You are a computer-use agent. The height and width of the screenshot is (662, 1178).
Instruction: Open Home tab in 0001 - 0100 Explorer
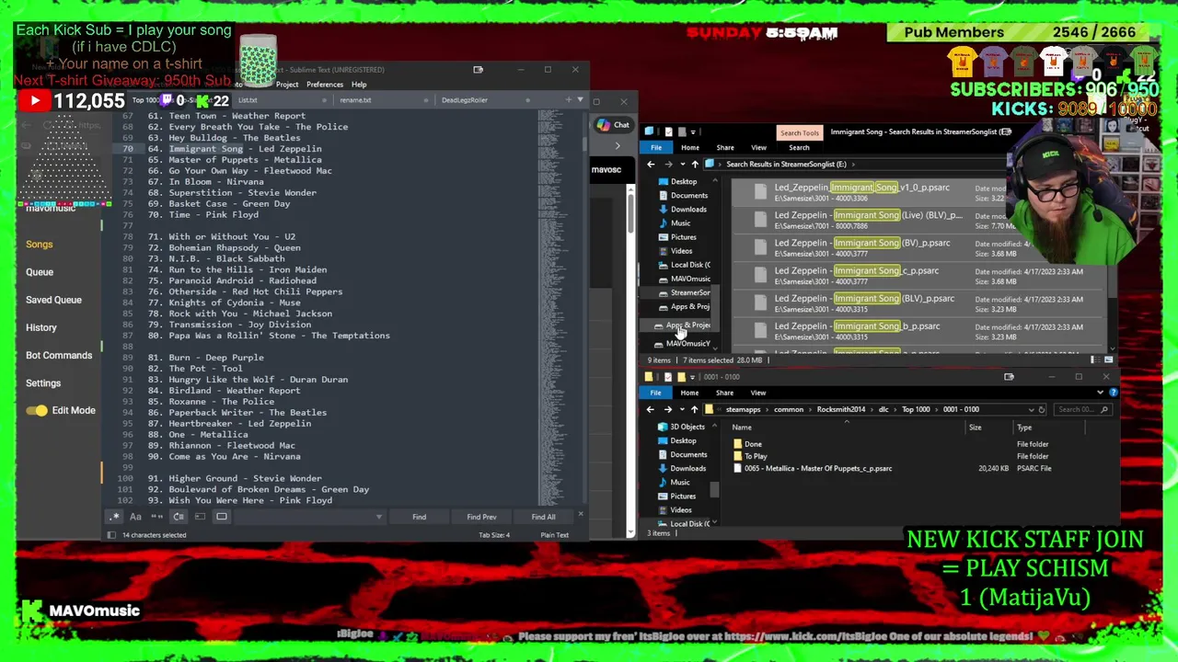point(689,393)
